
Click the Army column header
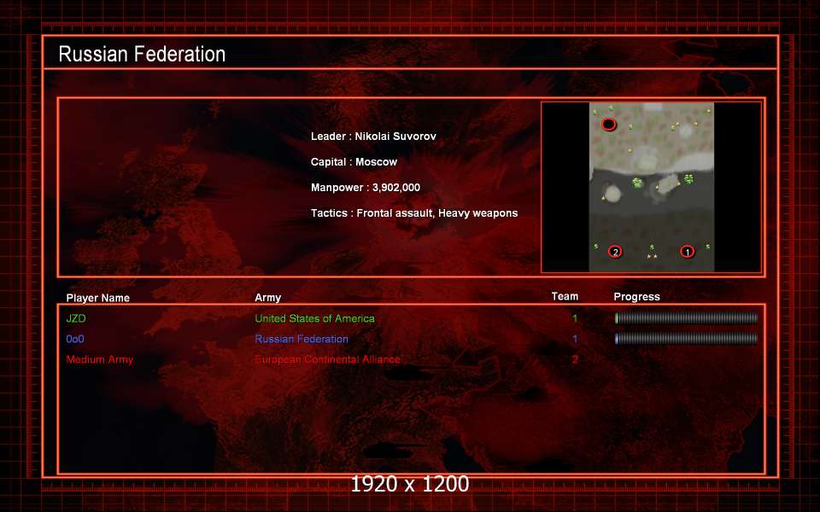(x=267, y=298)
